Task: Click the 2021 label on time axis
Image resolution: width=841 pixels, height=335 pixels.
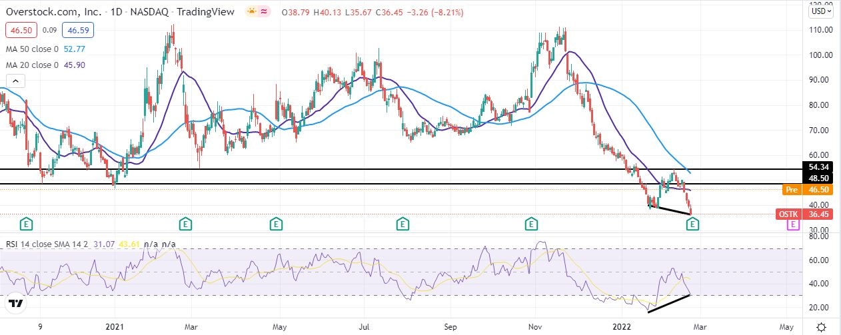Action: [114, 327]
